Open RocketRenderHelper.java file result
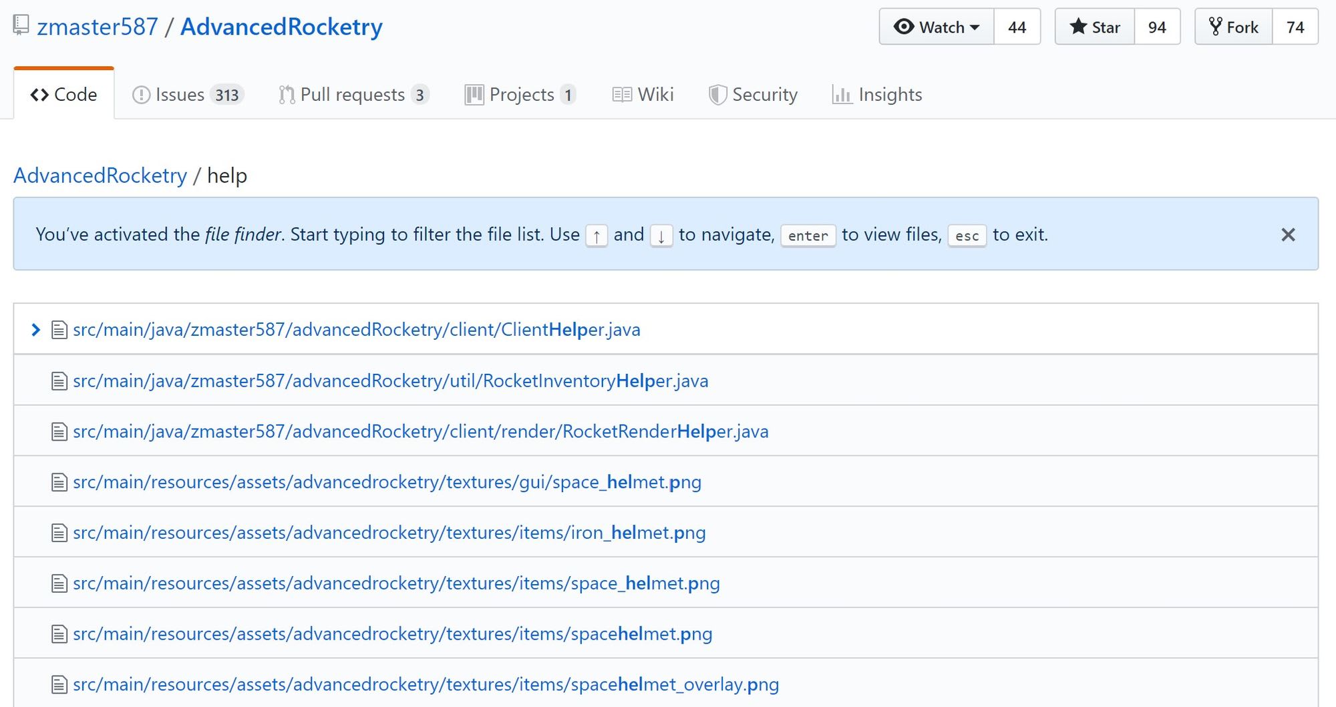The width and height of the screenshot is (1336, 707). 421,431
